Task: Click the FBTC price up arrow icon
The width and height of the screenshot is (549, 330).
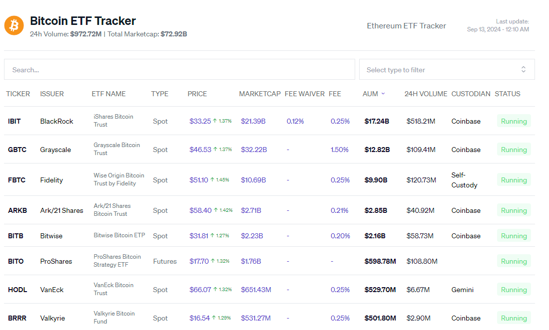Action: pos(212,179)
